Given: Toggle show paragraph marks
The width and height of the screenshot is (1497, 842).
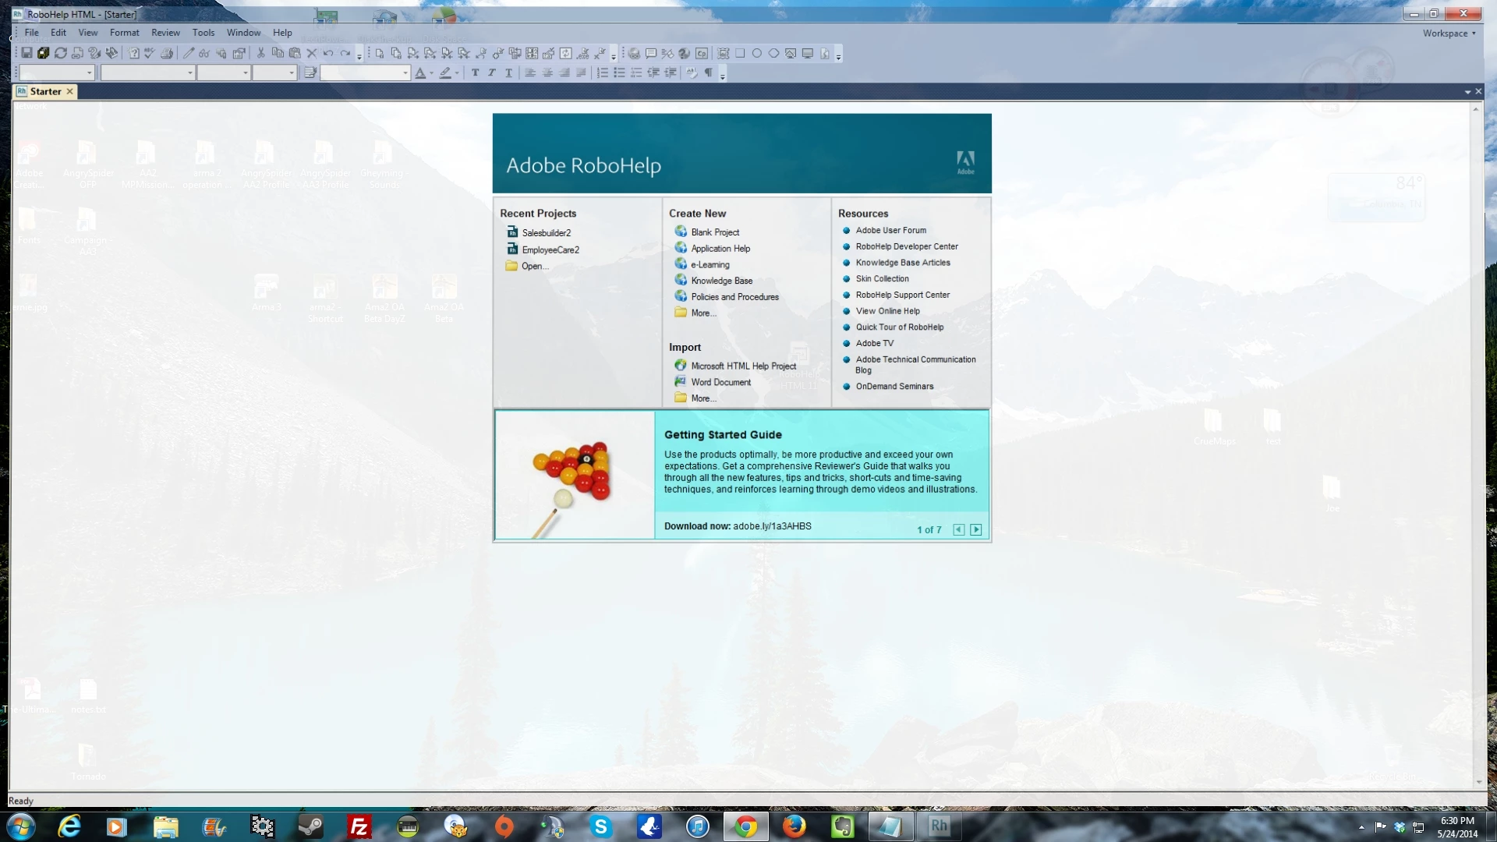Looking at the screenshot, I should [709, 73].
